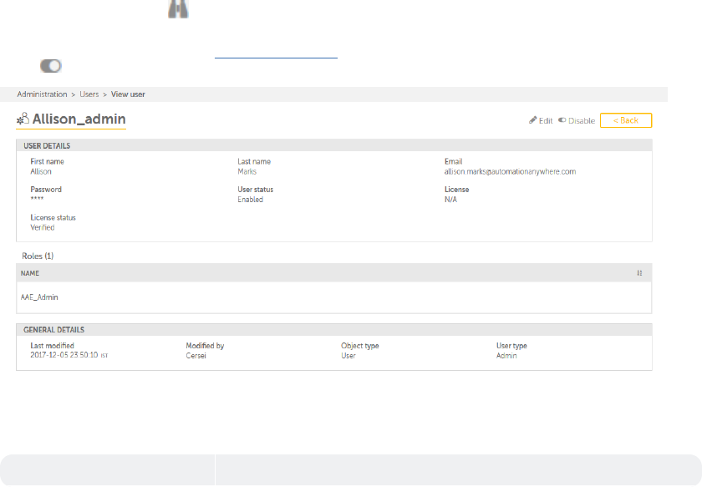This screenshot has width=702, height=487.
Task: Click the allison.marks email address
Action: [510, 171]
